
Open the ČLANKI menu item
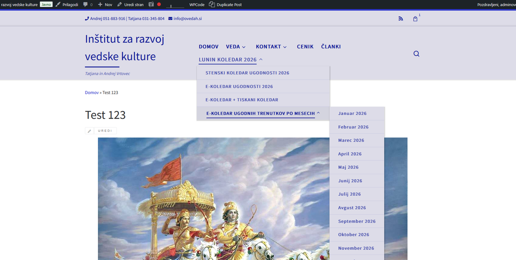pos(331,47)
